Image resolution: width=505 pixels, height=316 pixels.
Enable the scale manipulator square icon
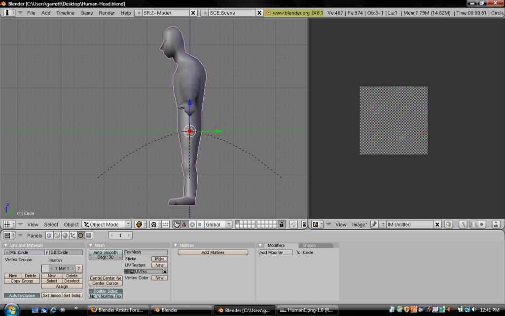200,225
